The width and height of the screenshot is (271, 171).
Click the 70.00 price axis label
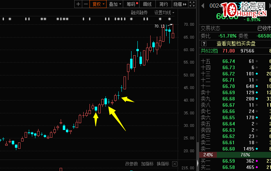[189, 24]
